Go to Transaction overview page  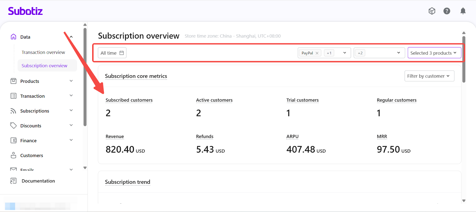pos(43,52)
